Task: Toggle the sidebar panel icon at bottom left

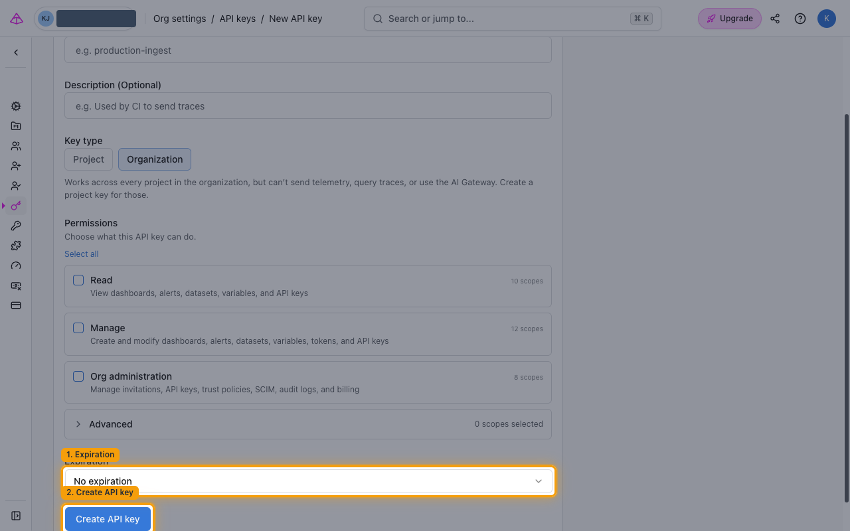Action: 16,516
